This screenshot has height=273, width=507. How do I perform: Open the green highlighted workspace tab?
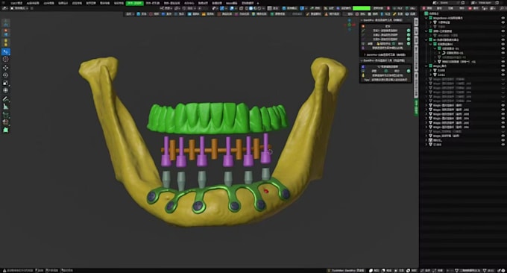click(134, 3)
